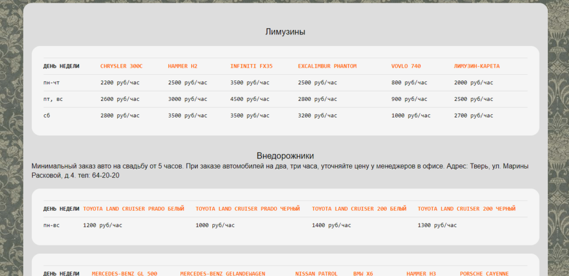Open the Chrysler 300C limousine link

tap(121, 67)
